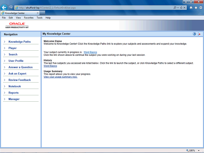Image resolution: width=204 pixels, height=153 pixels.
Task: Open the View menu
Action: point(18,18)
